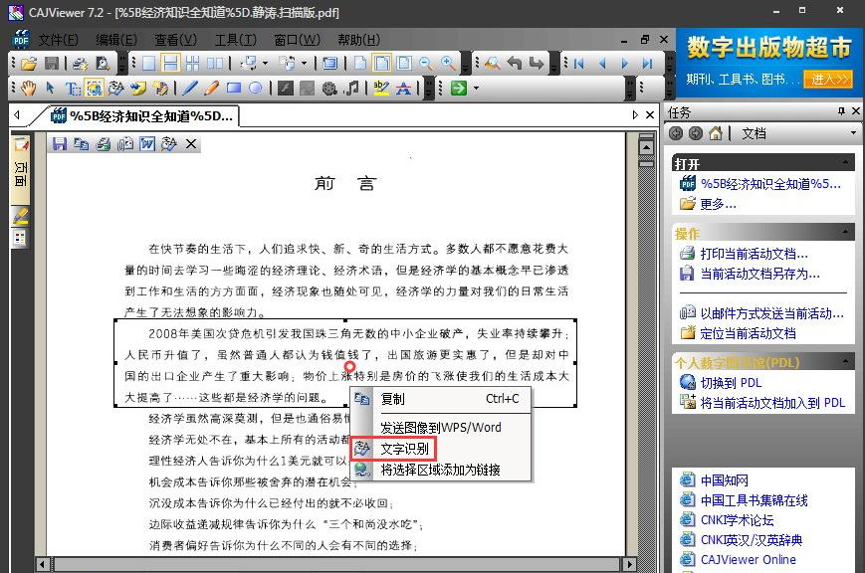The width and height of the screenshot is (865, 573).
Task: Click the green go arrow button
Action: (x=459, y=88)
